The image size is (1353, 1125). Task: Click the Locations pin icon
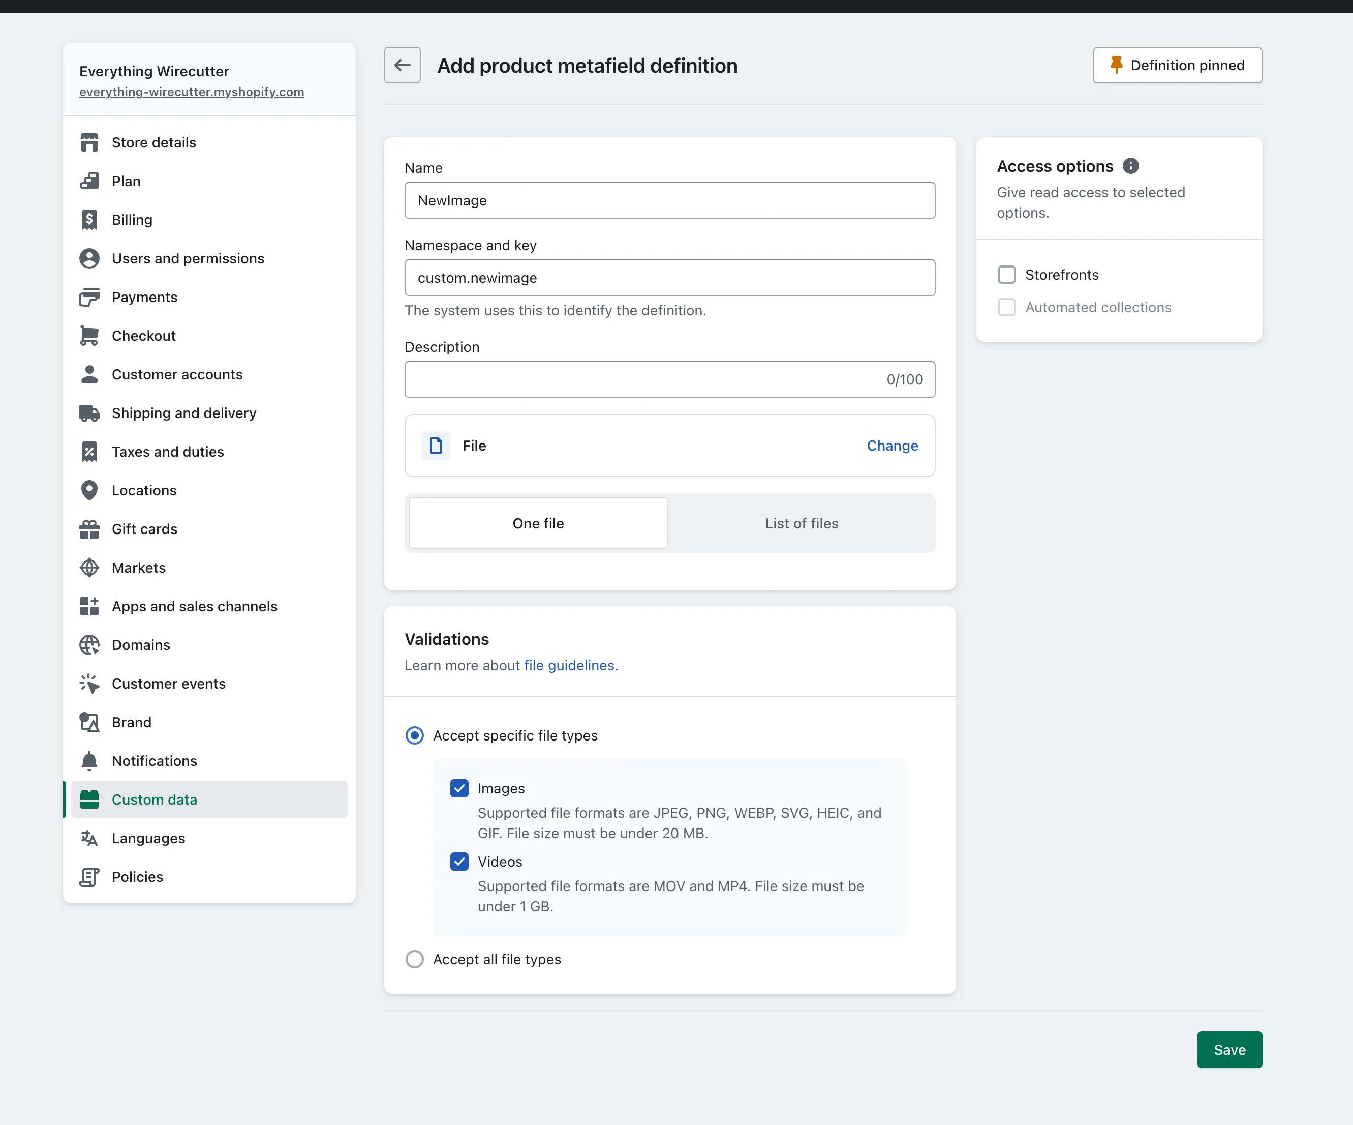[89, 491]
